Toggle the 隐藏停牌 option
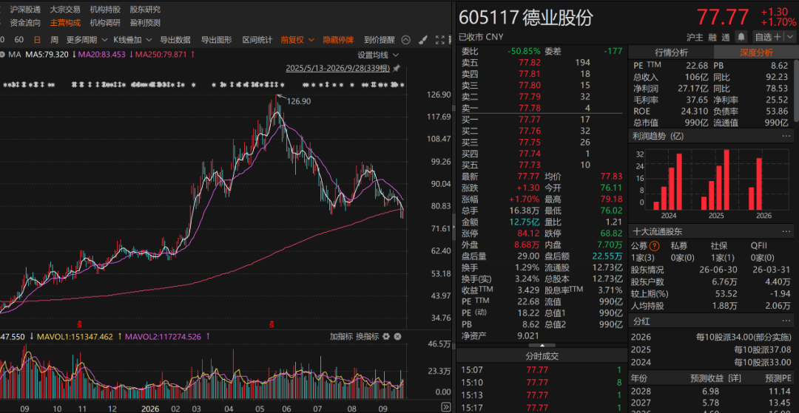The height and width of the screenshot is (413, 799). (x=338, y=40)
